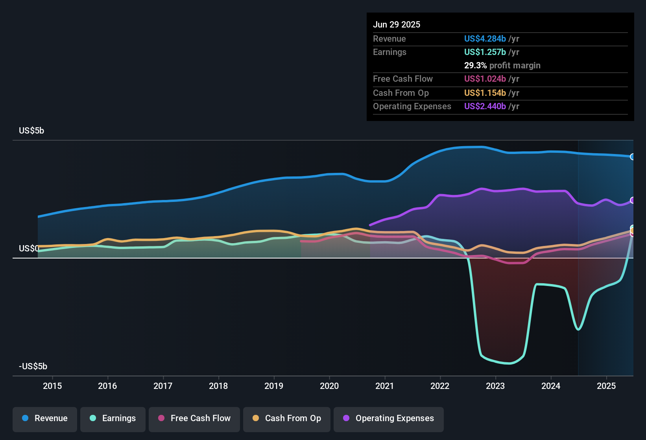The height and width of the screenshot is (440, 646).
Task: Click the 2020 x-axis year label
Action: click(x=329, y=386)
